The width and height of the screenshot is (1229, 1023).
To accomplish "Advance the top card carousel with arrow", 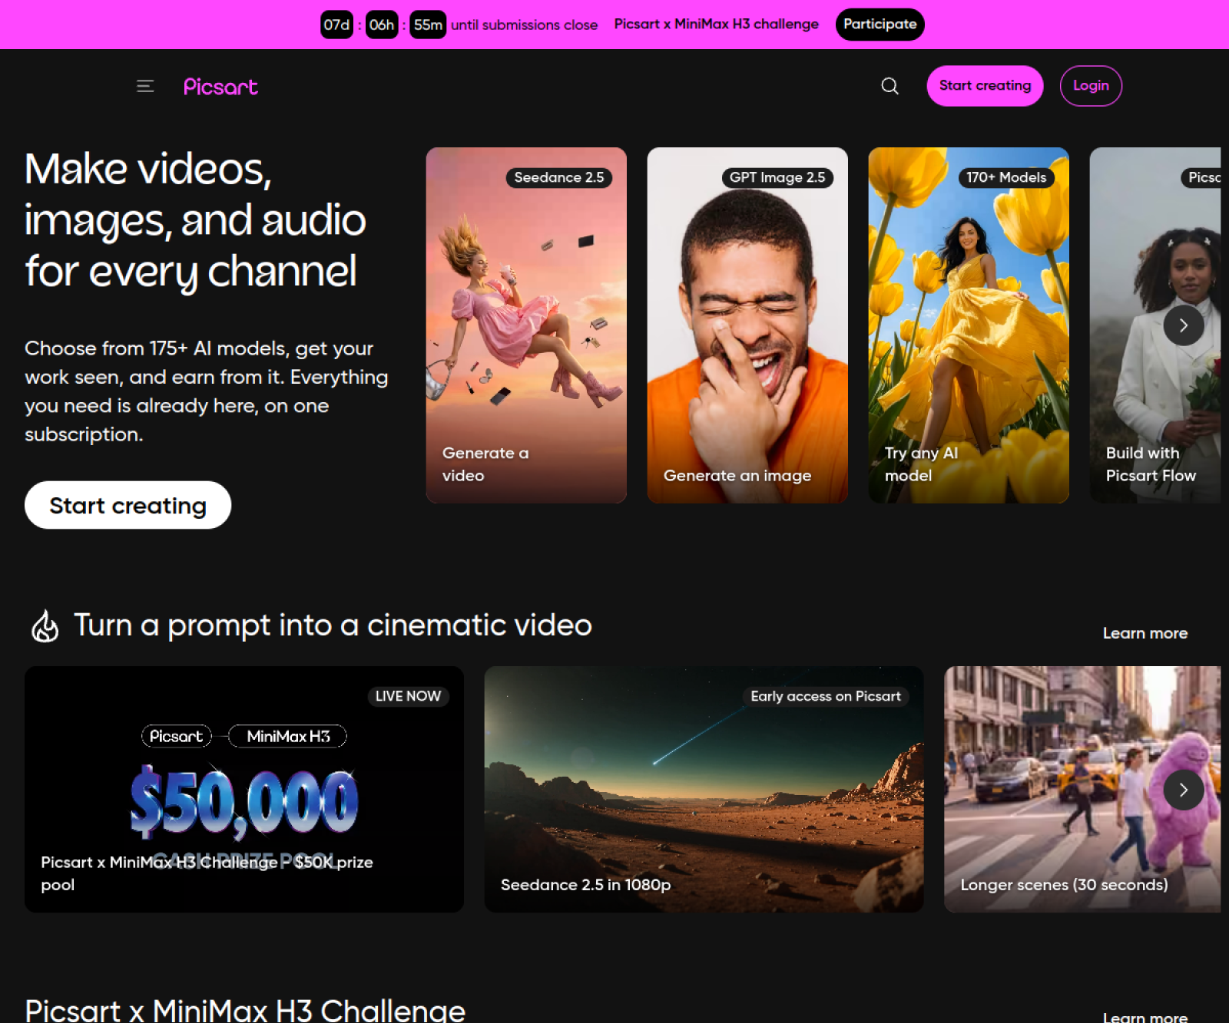I will click(x=1183, y=325).
